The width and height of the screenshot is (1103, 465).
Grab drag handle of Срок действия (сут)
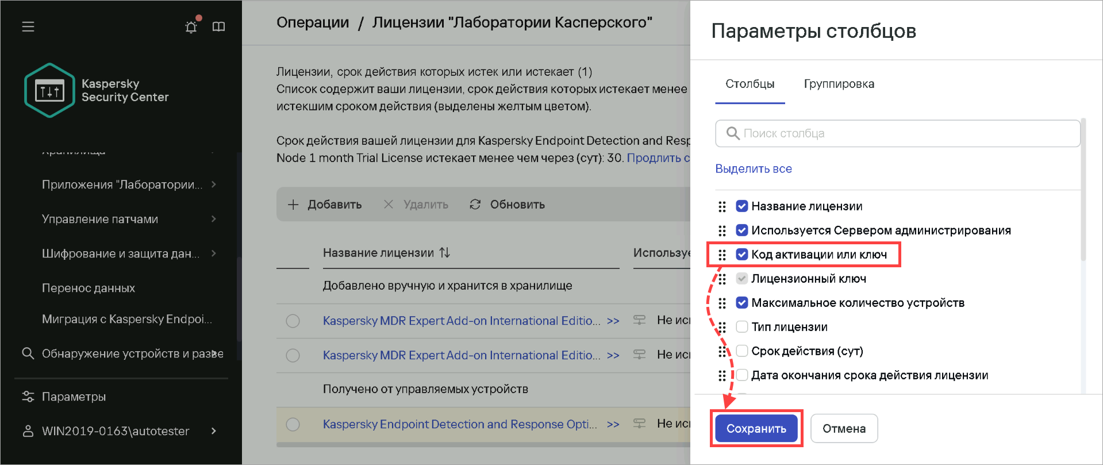coord(722,351)
